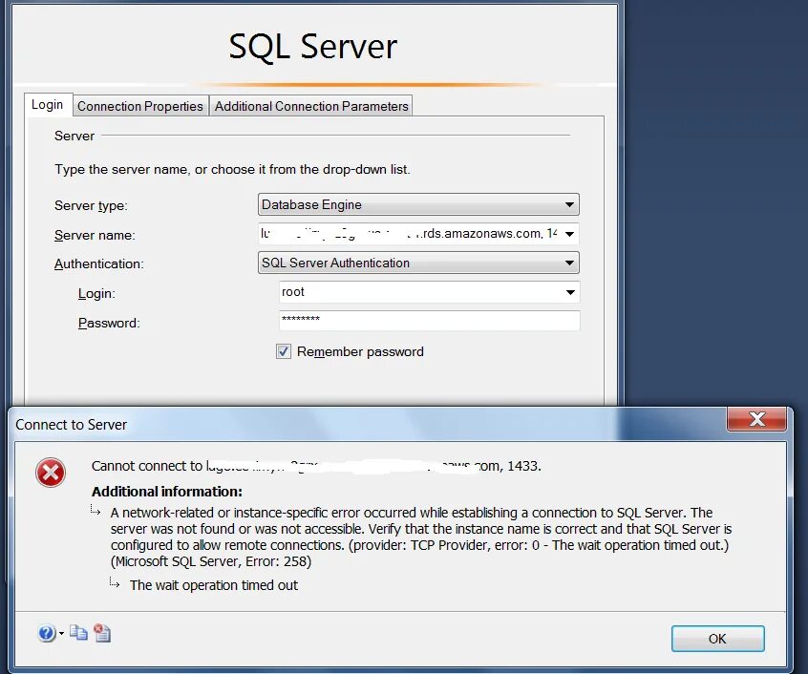Viewport: 808px width, 674px height.
Task: Open the Authentication dropdown
Action: (x=418, y=263)
